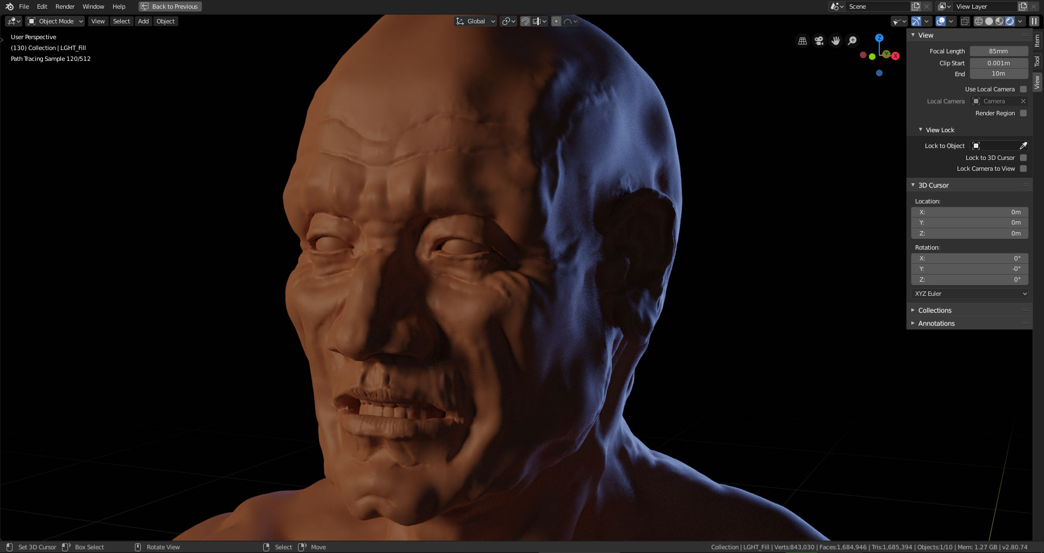Click eyedropper next to Lock to Object
This screenshot has width=1044, height=553.
[x=1023, y=146]
